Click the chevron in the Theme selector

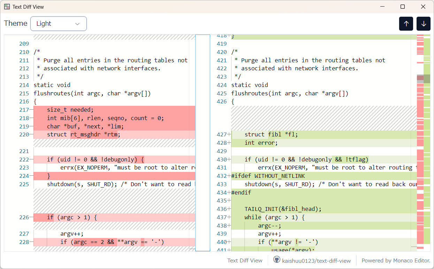(77, 24)
